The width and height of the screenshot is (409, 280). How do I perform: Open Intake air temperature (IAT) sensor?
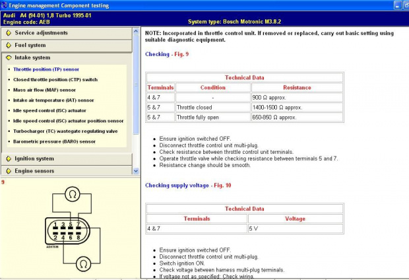[53, 100]
